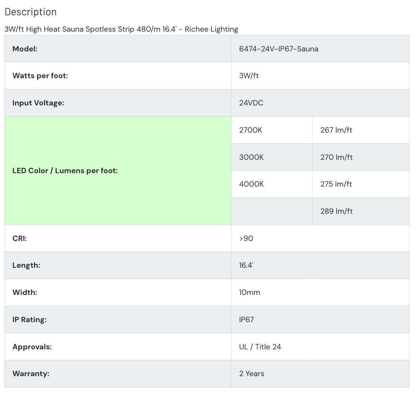The image size is (416, 394).
Task: Click the 24VDC input voltage value
Action: coord(251,103)
